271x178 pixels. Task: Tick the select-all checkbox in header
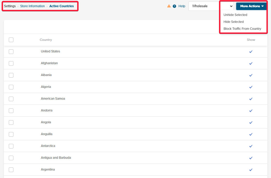coord(11,40)
